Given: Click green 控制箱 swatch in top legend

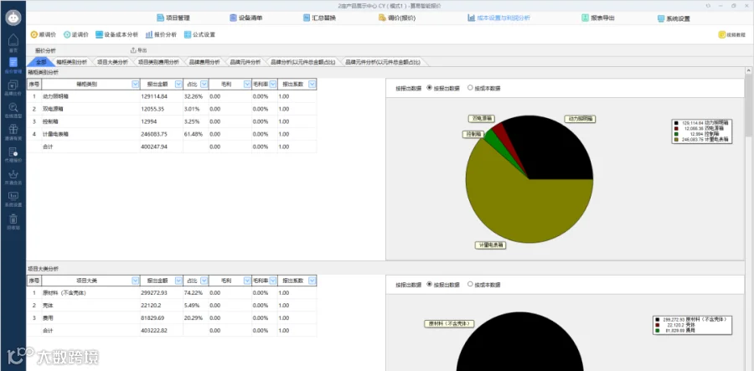Looking at the screenshot, I should click(x=676, y=134).
